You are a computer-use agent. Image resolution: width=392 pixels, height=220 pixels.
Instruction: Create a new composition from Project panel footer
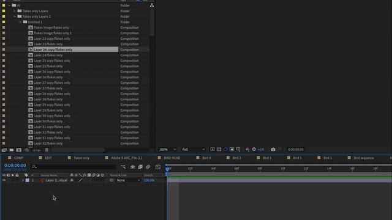19,150
